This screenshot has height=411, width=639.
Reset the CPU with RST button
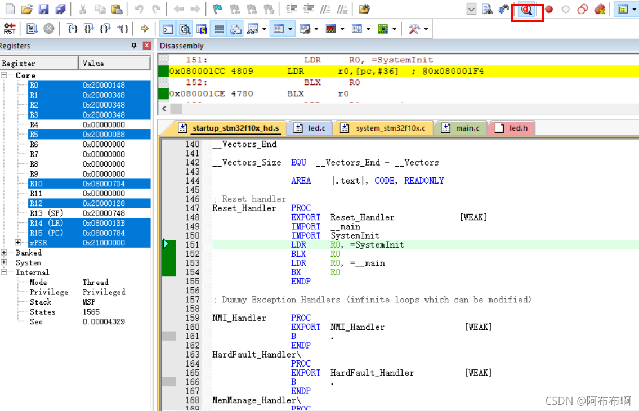[10, 29]
